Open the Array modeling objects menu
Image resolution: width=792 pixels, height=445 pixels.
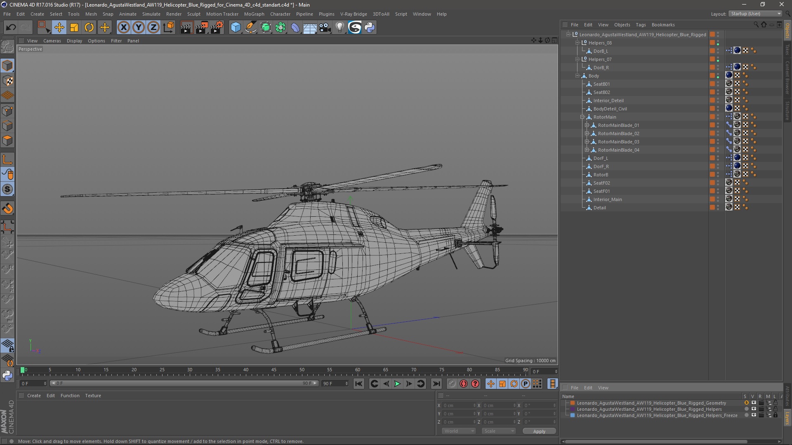coord(280,28)
